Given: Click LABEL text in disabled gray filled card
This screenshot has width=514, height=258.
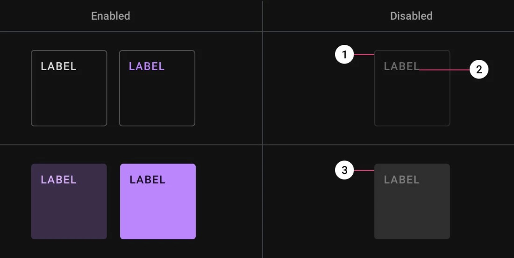Looking at the screenshot, I should 401,179.
